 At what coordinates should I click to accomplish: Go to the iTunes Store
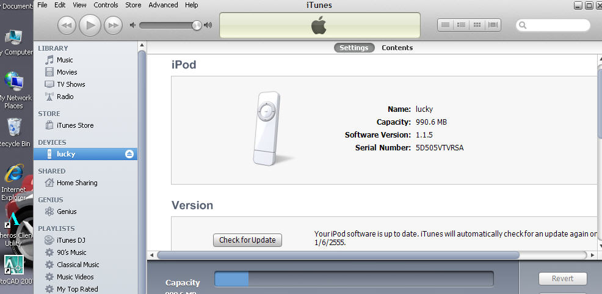click(x=75, y=125)
